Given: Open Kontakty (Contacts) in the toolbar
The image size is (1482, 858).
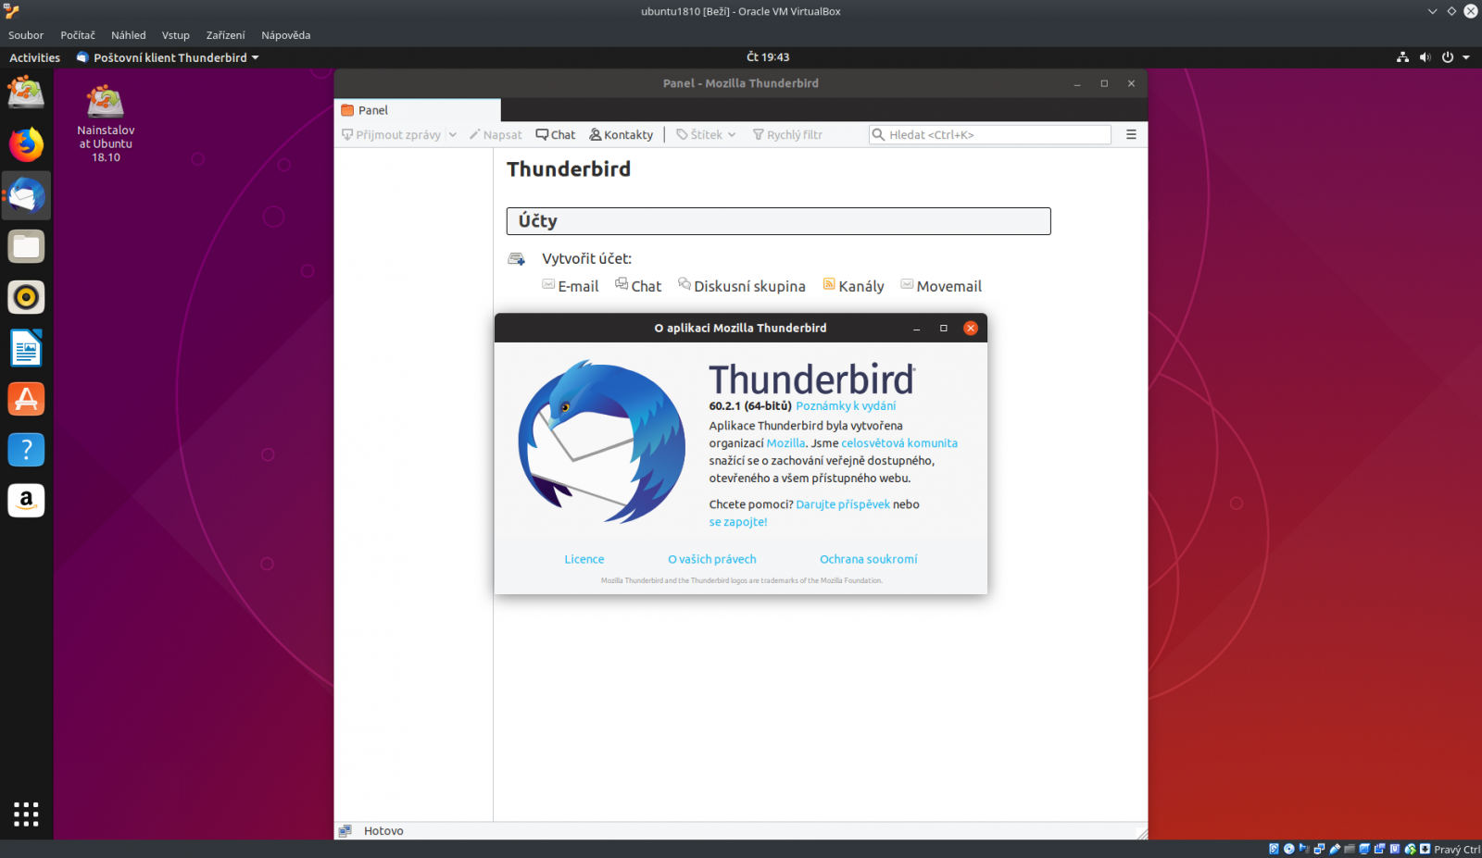Looking at the screenshot, I should coord(621,134).
